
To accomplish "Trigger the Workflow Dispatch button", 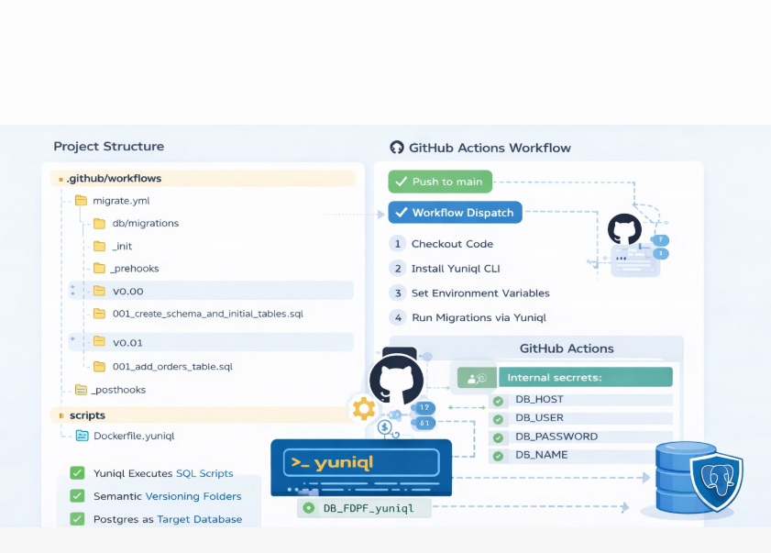I will (x=455, y=212).
